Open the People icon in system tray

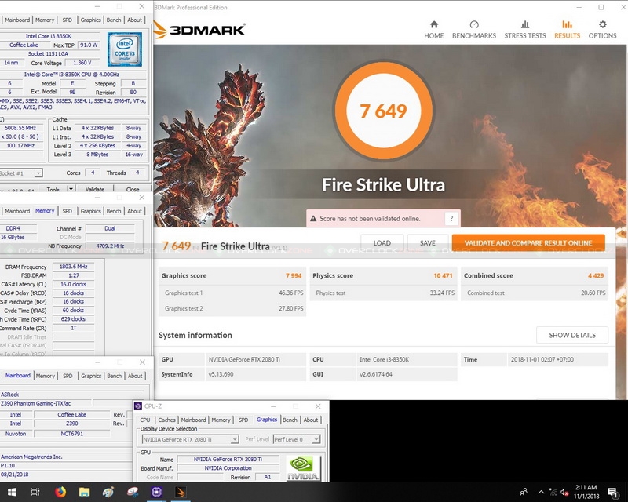pyautogui.click(x=524, y=492)
